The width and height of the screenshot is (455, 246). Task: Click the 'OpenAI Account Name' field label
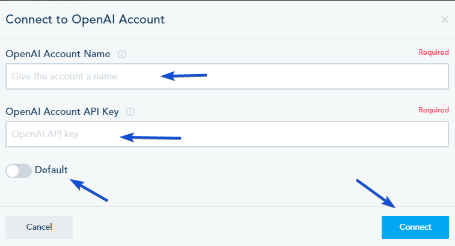click(x=58, y=54)
